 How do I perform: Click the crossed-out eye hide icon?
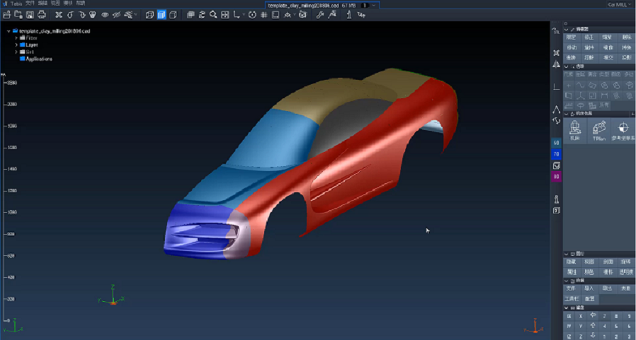tap(116, 15)
